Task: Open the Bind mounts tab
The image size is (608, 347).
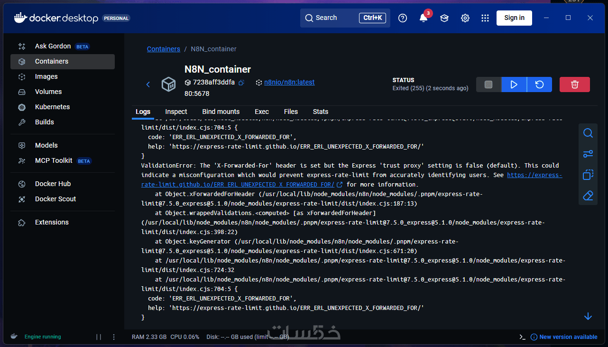Action: pos(221,112)
